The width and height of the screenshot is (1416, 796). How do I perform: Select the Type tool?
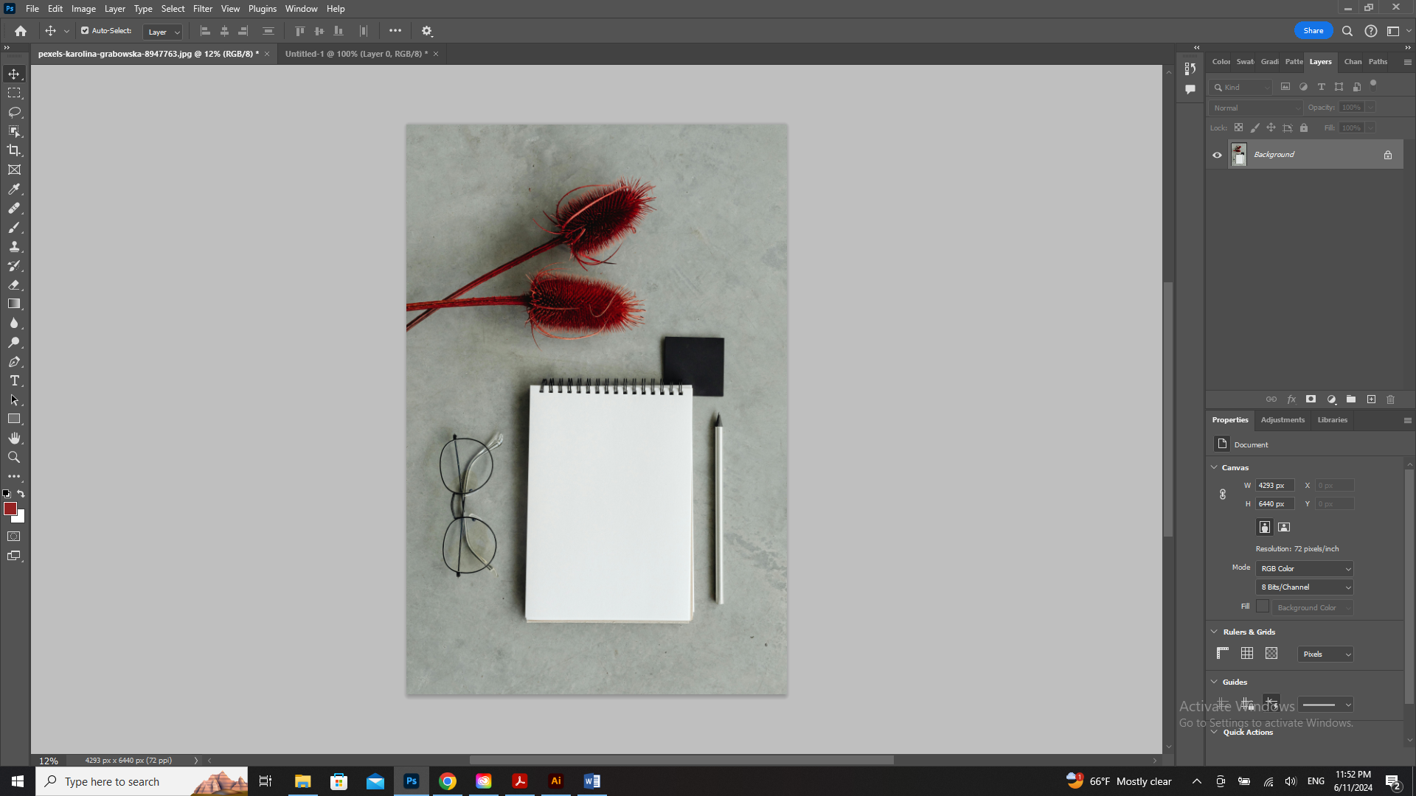coord(15,381)
